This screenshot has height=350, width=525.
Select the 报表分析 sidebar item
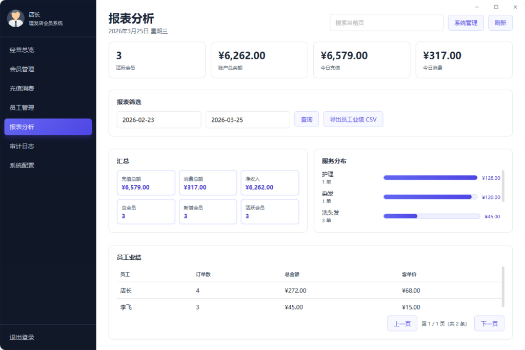pyautogui.click(x=48, y=127)
